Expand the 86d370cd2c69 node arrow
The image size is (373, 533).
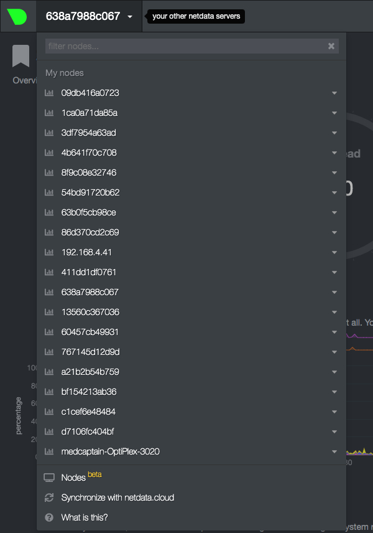pyautogui.click(x=334, y=232)
